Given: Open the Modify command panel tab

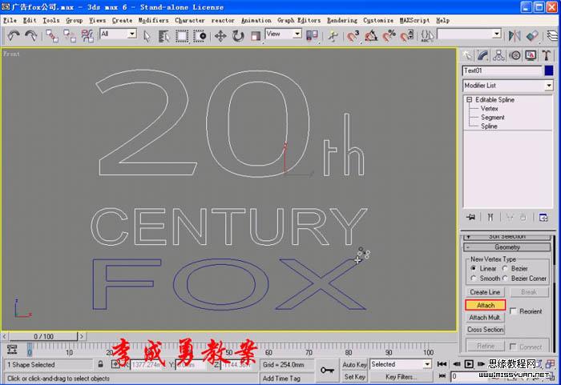Looking at the screenshot, I should pos(483,55).
